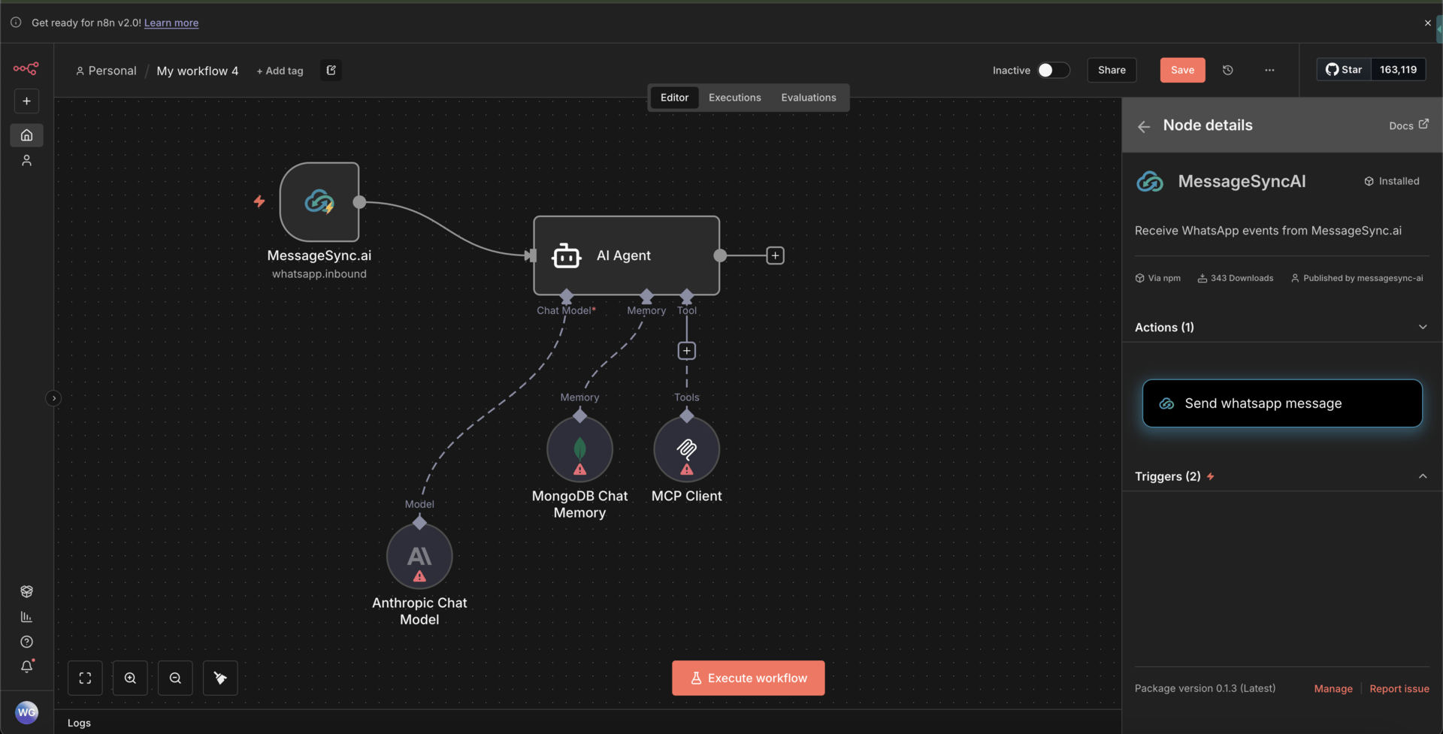Image resolution: width=1443 pixels, height=734 pixels.
Task: Open the three-dot workflow options menu
Action: pyautogui.click(x=1269, y=70)
